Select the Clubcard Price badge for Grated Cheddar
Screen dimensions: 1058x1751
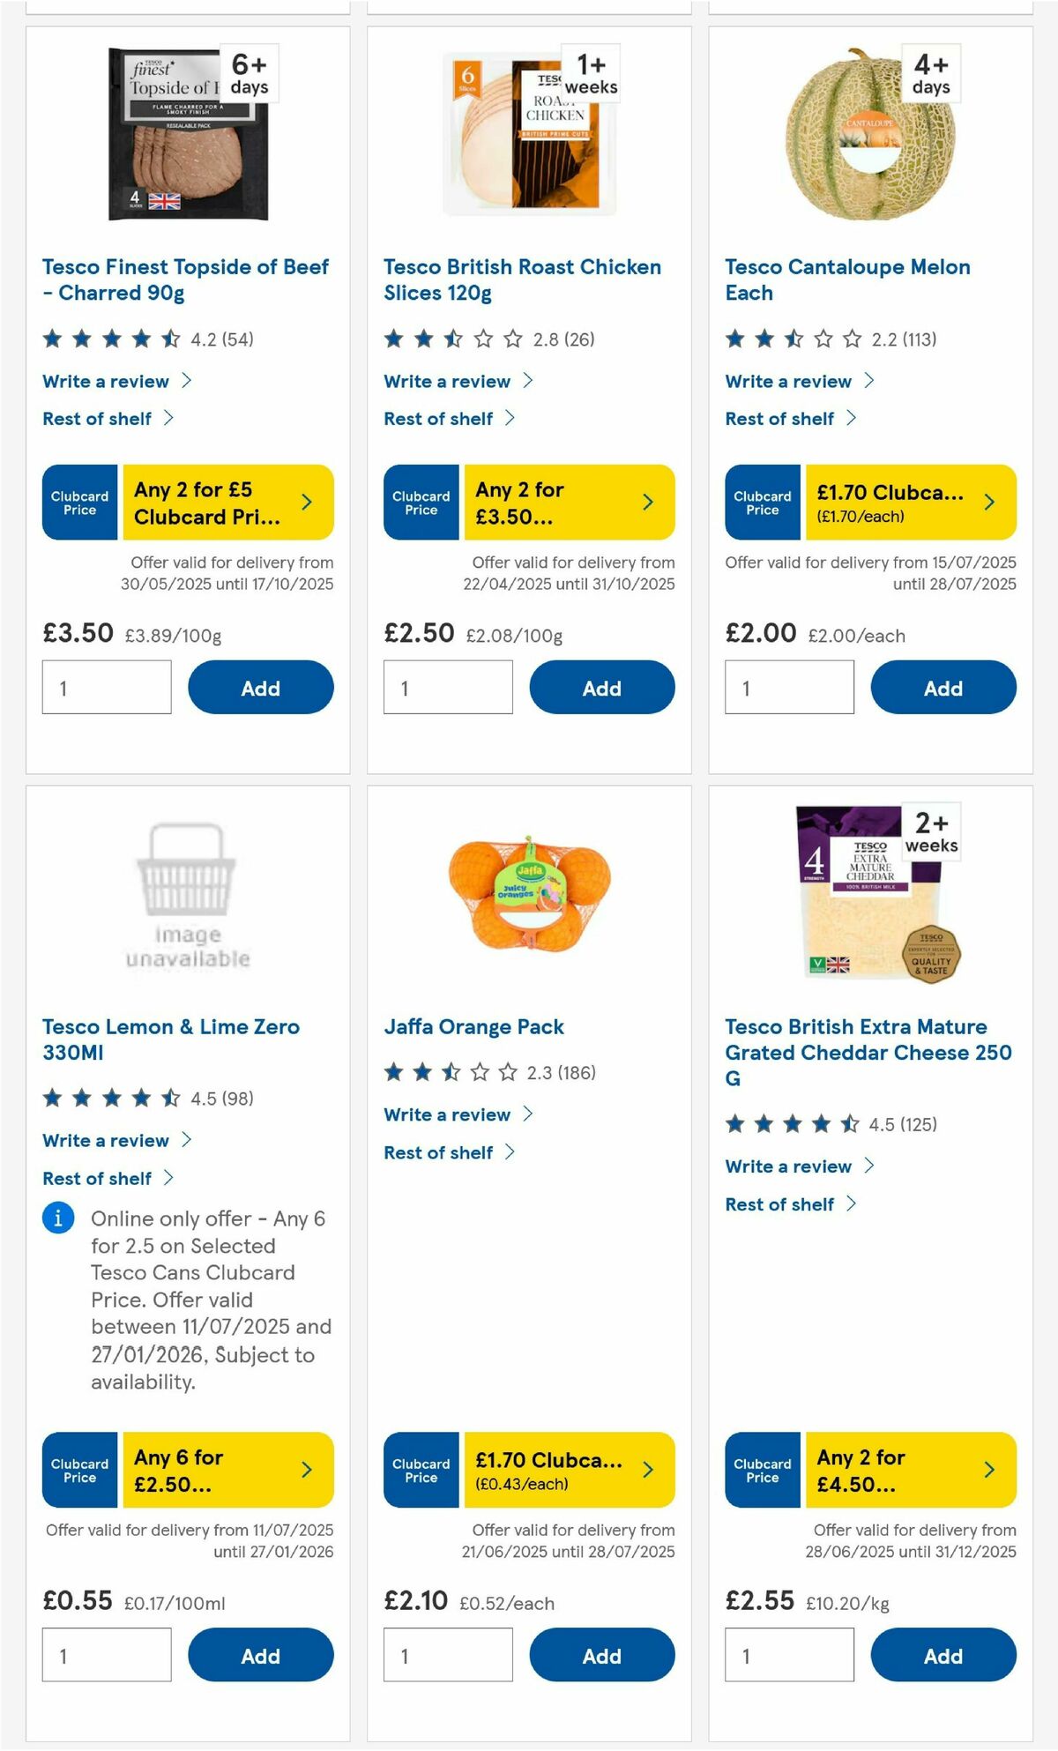[761, 1471]
